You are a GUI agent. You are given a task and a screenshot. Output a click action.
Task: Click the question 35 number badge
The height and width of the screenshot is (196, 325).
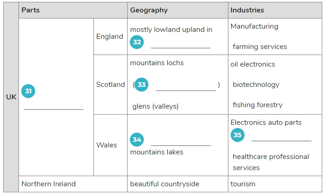[238, 135]
